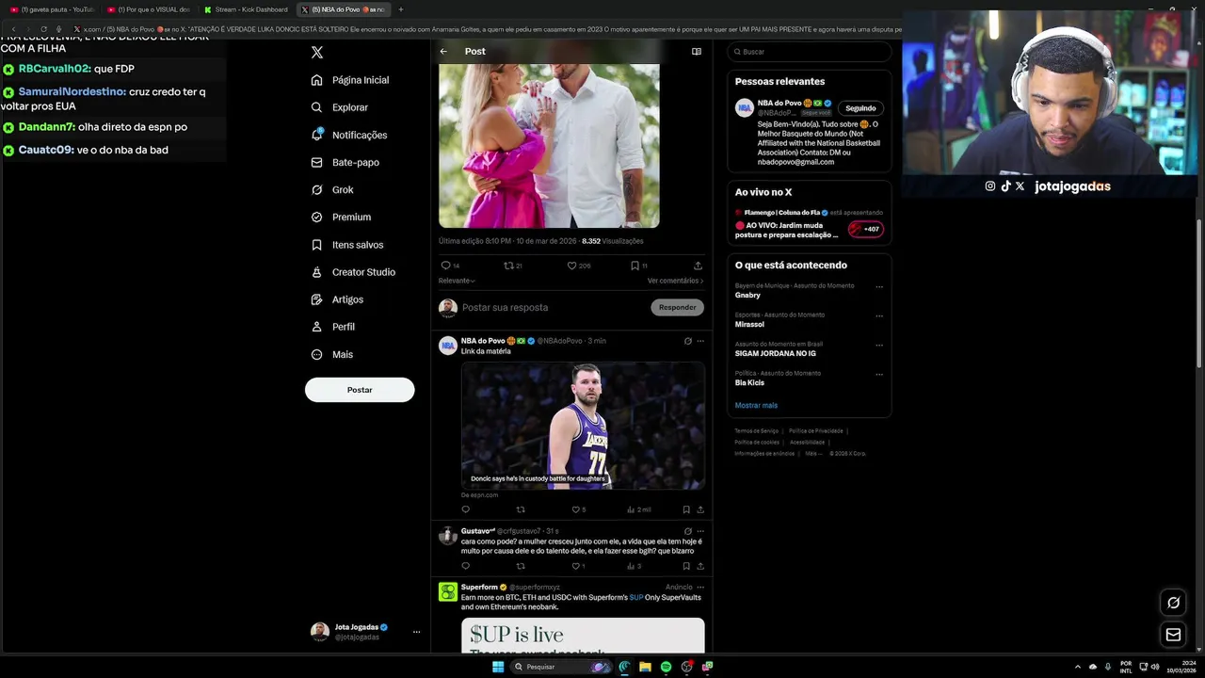Open Explorar in the sidebar

(x=340, y=107)
